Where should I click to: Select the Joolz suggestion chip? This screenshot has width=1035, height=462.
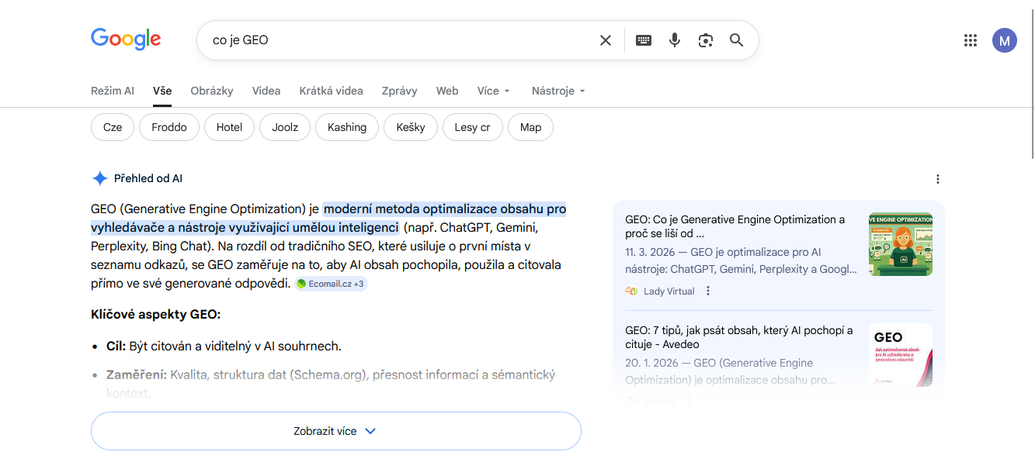pos(285,127)
